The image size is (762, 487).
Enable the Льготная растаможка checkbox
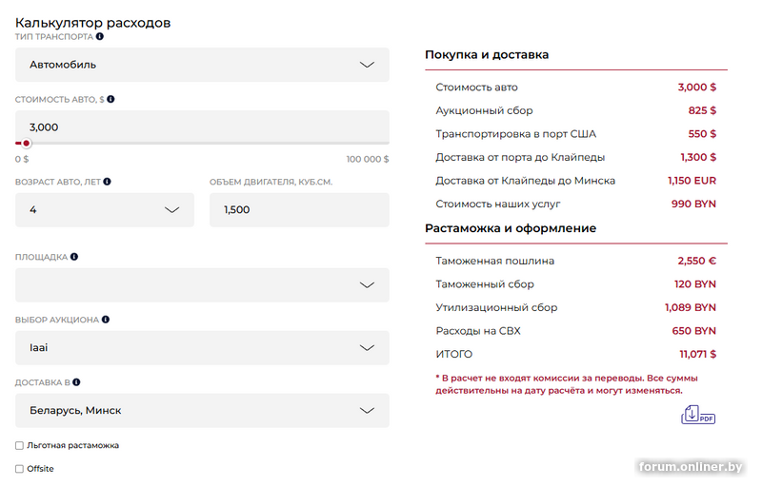pyautogui.click(x=20, y=445)
